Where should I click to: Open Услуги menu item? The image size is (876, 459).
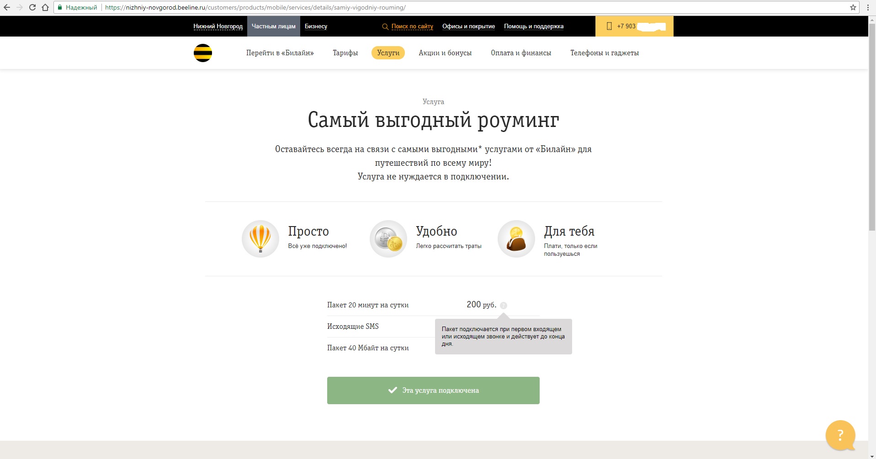click(388, 53)
